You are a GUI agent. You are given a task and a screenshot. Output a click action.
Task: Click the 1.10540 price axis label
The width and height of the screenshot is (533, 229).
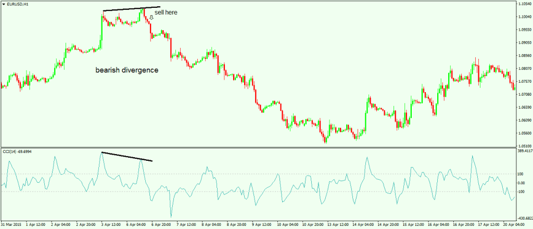pos(522,4)
